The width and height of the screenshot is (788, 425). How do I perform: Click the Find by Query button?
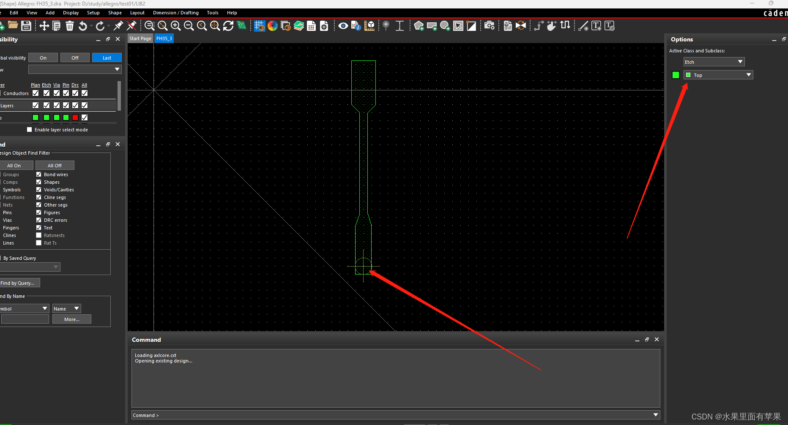point(19,283)
